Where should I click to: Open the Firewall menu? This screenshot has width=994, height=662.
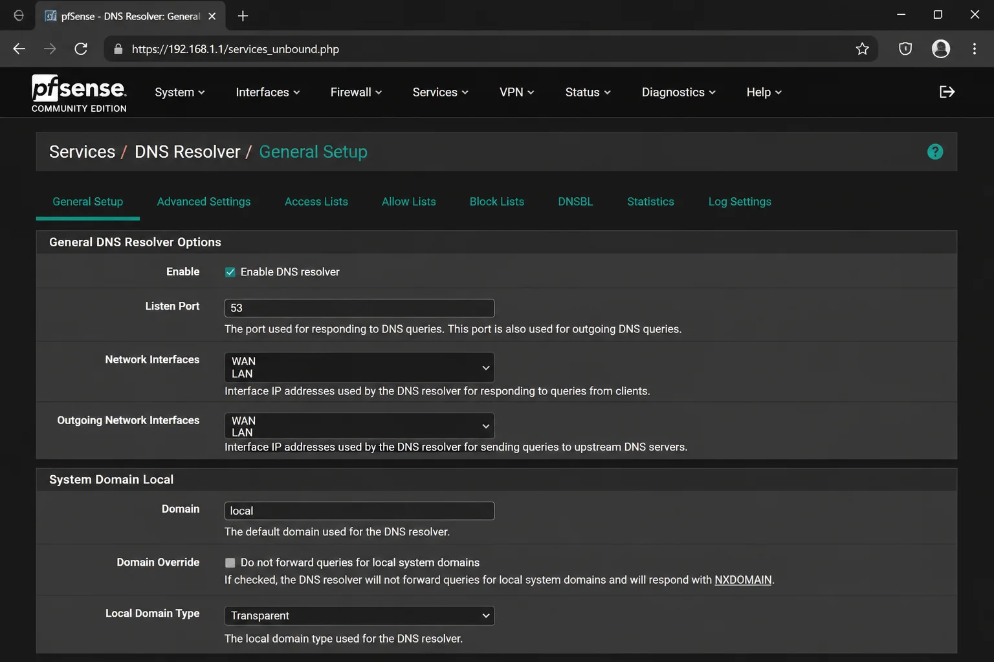point(357,92)
